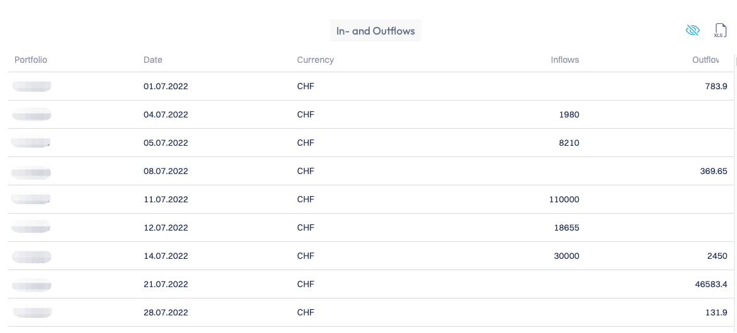Export table via XLS file icon
Screen dimensions: 737x333
click(x=720, y=30)
